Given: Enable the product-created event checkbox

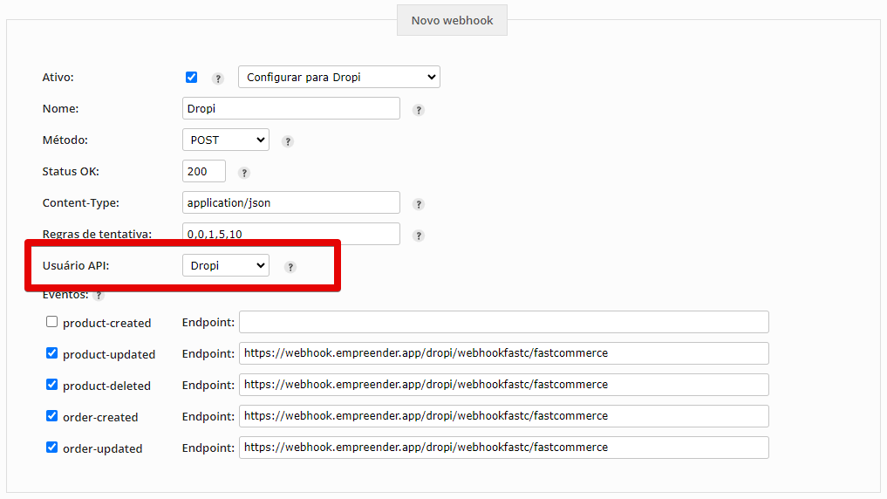Looking at the screenshot, I should coord(52,322).
